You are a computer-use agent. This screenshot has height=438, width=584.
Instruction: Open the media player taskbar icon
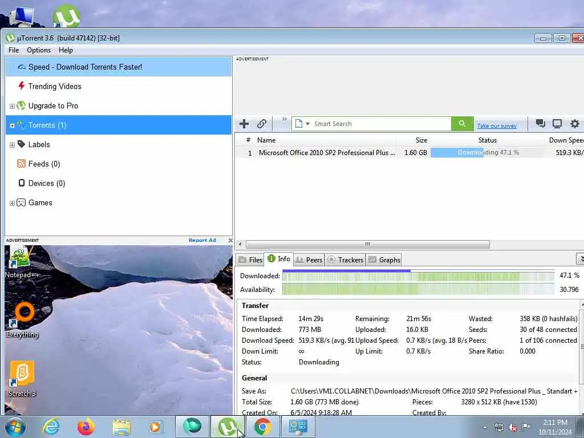pyautogui.click(x=155, y=427)
